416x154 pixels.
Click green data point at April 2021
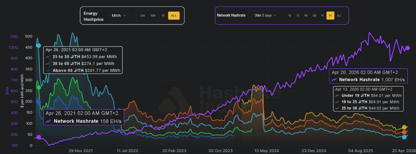click(x=39, y=87)
